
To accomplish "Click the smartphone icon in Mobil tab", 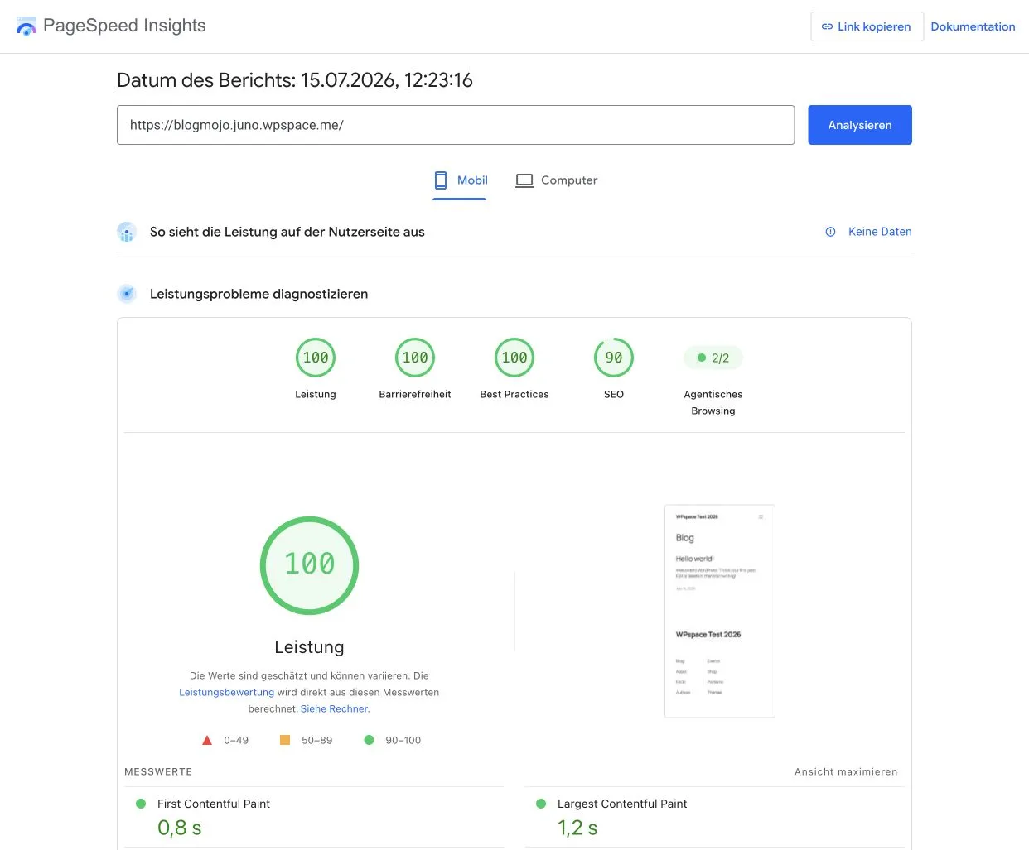I will pyautogui.click(x=441, y=180).
